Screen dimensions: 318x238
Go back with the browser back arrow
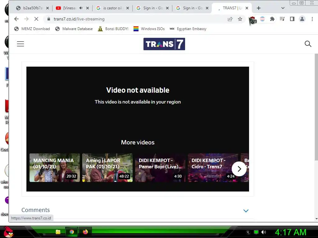(x=16, y=19)
